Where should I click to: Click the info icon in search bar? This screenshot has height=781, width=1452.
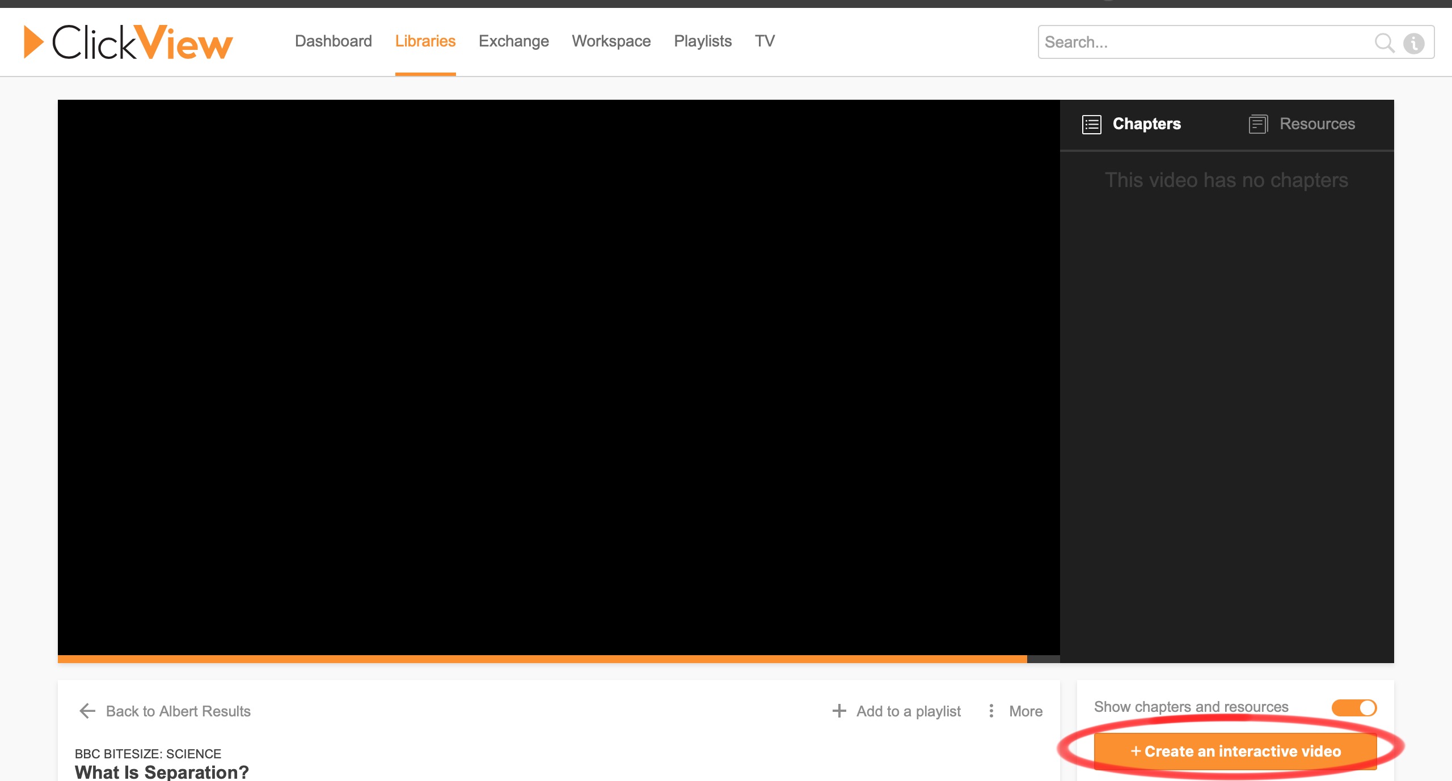click(1413, 43)
